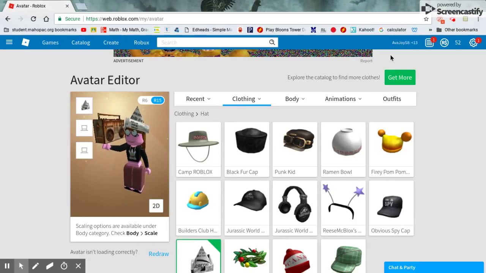Open the Roblox hamburger navigation menu
The image size is (486, 273).
pyautogui.click(x=9, y=42)
